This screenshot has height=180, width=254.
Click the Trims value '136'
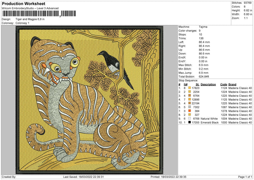click(201, 38)
